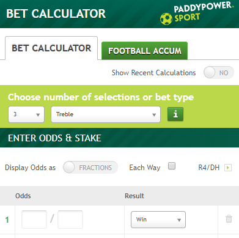Click the Show Recent Calculations label
239x238 pixels.
(153, 73)
